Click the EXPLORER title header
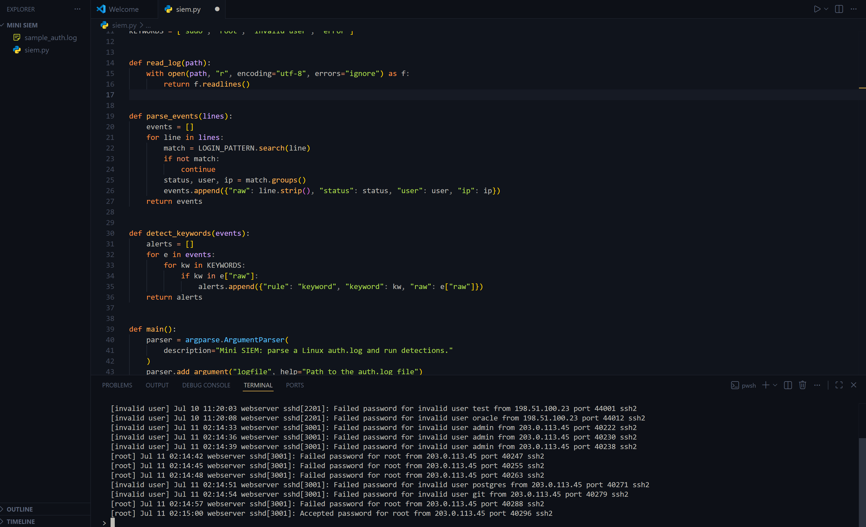Viewport: 866px width, 527px height. tap(21, 9)
